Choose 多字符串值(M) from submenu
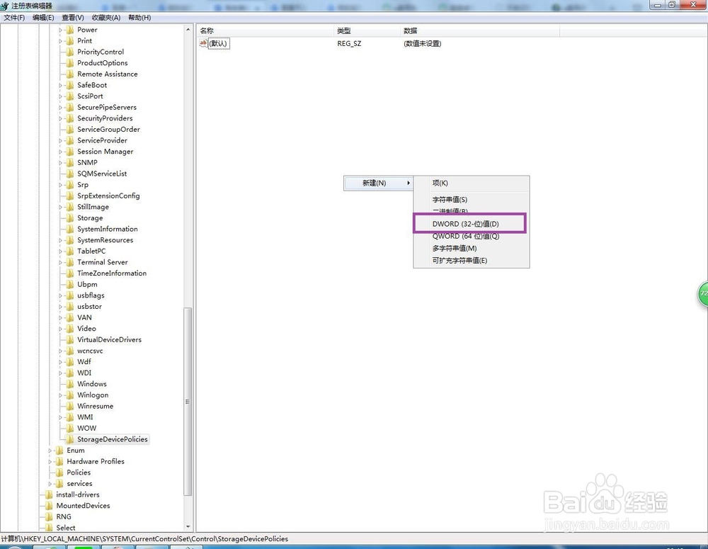The image size is (708, 549). [x=455, y=248]
